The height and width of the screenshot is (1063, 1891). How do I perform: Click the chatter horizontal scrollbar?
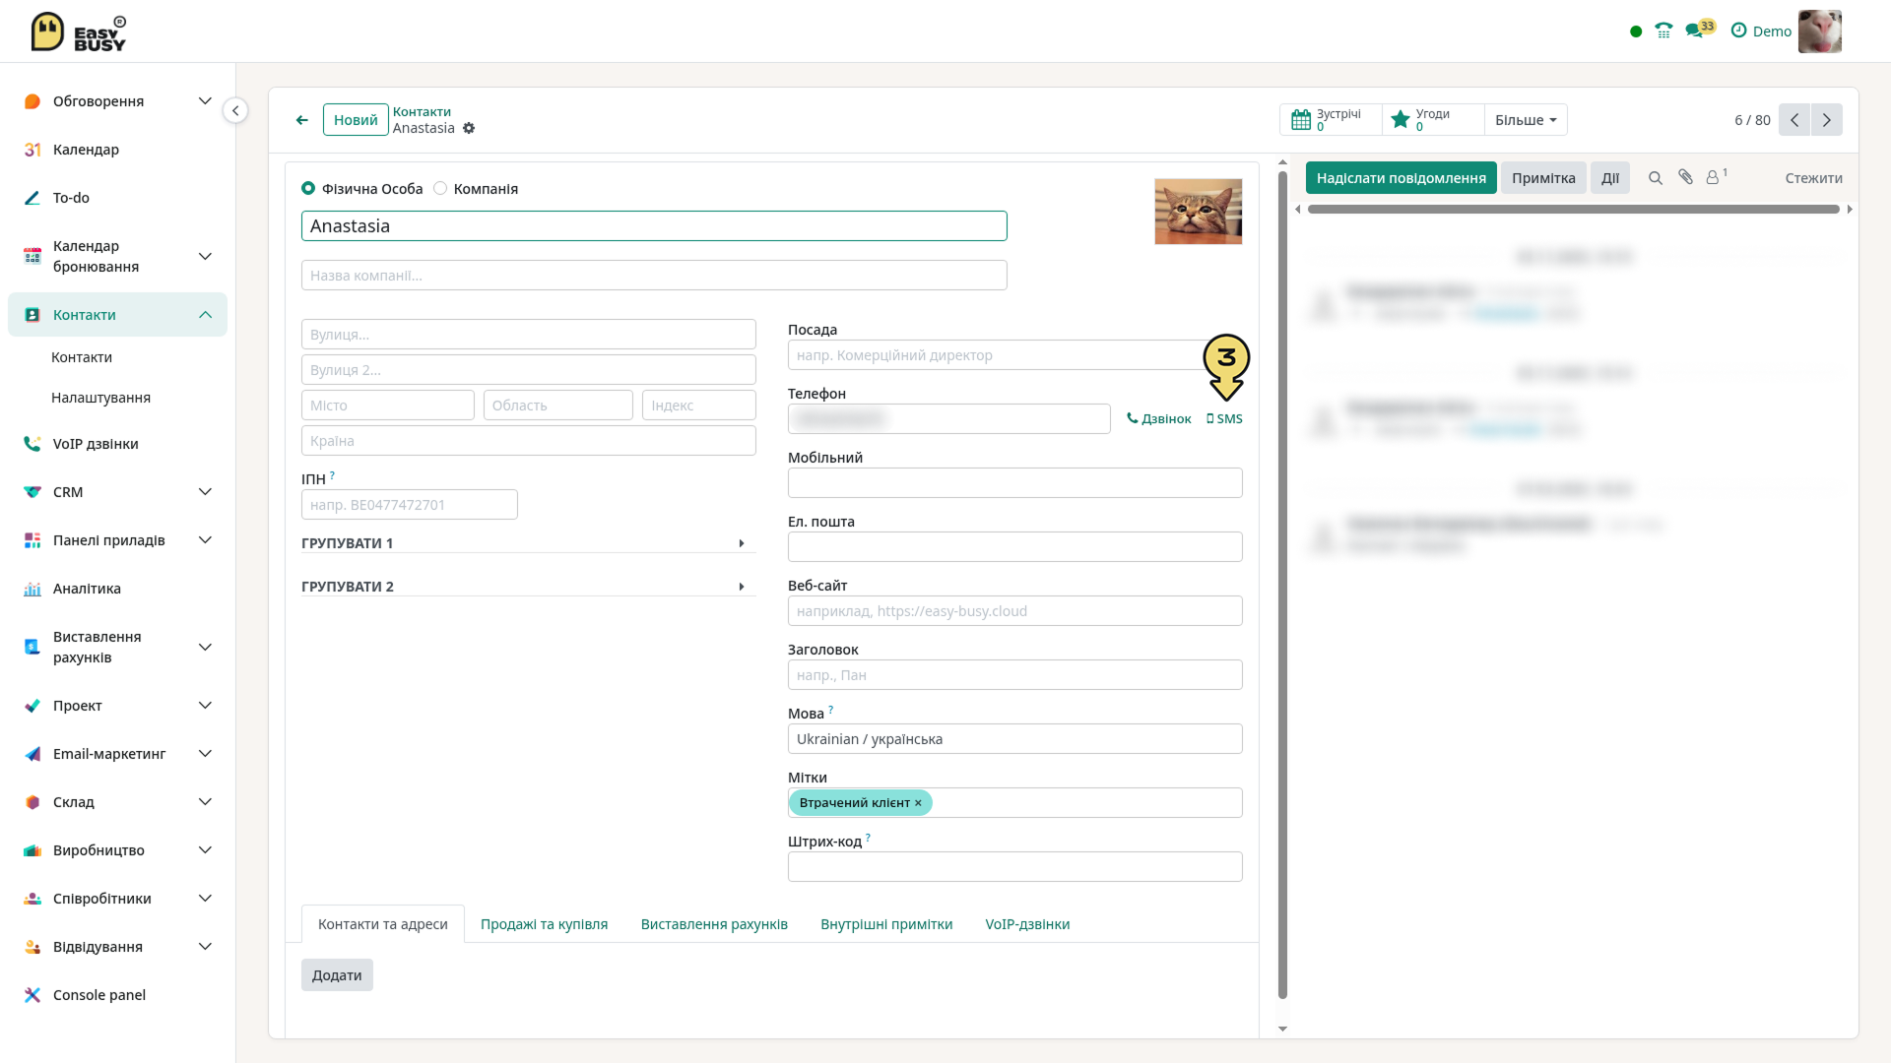click(x=1574, y=210)
